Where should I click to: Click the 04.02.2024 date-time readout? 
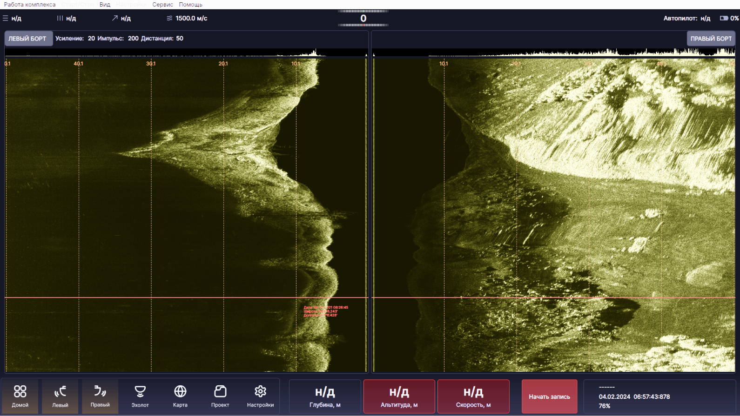pyautogui.click(x=634, y=396)
